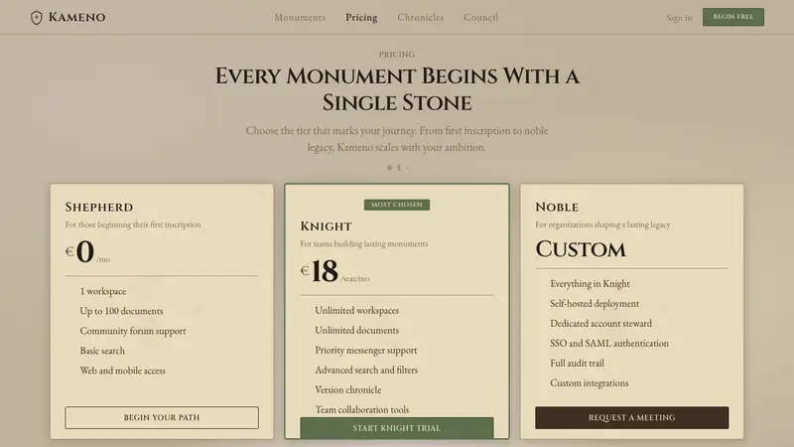This screenshot has height=447, width=794.
Task: Click the headline 'Every Monument Begins With a Single Stone'
Action: 397,89
